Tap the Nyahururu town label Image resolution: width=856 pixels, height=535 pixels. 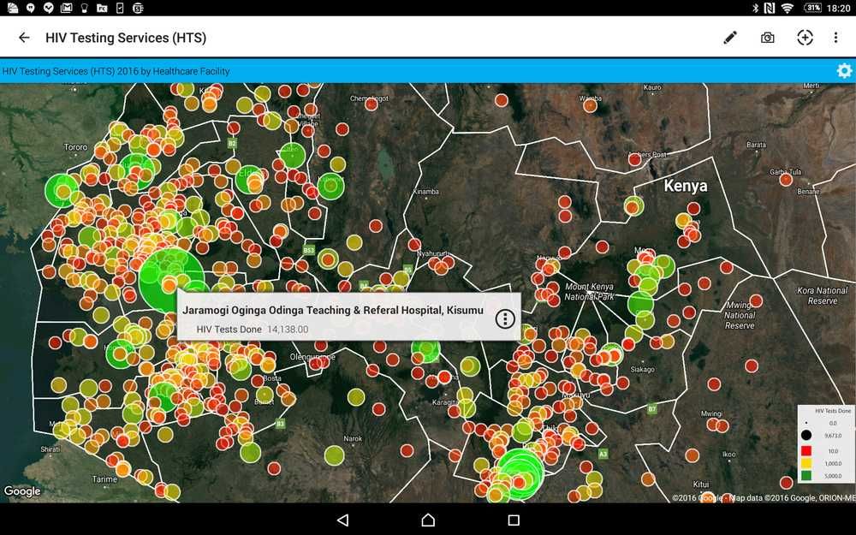coord(433,254)
